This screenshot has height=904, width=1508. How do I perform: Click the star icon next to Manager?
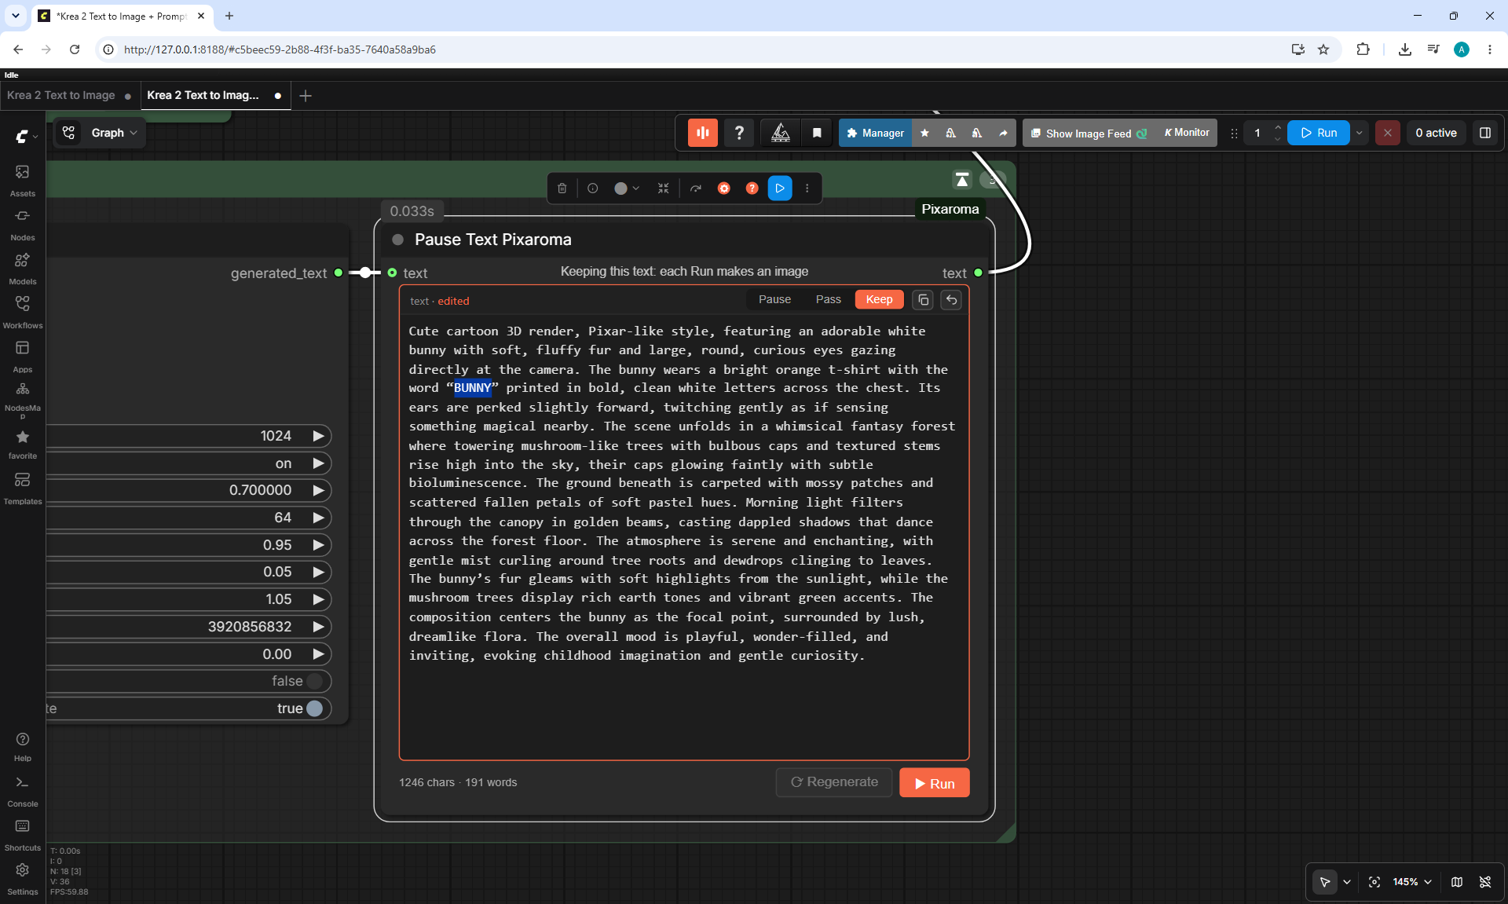coord(924,133)
